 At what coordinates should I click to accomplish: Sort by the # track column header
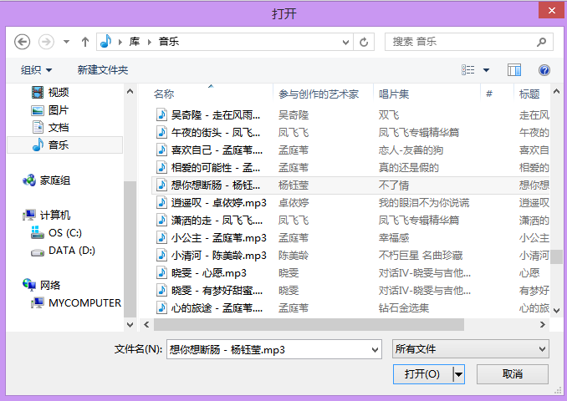coord(489,94)
